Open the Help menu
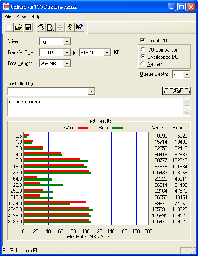The height and width of the screenshot is (256, 198). pos(36,17)
